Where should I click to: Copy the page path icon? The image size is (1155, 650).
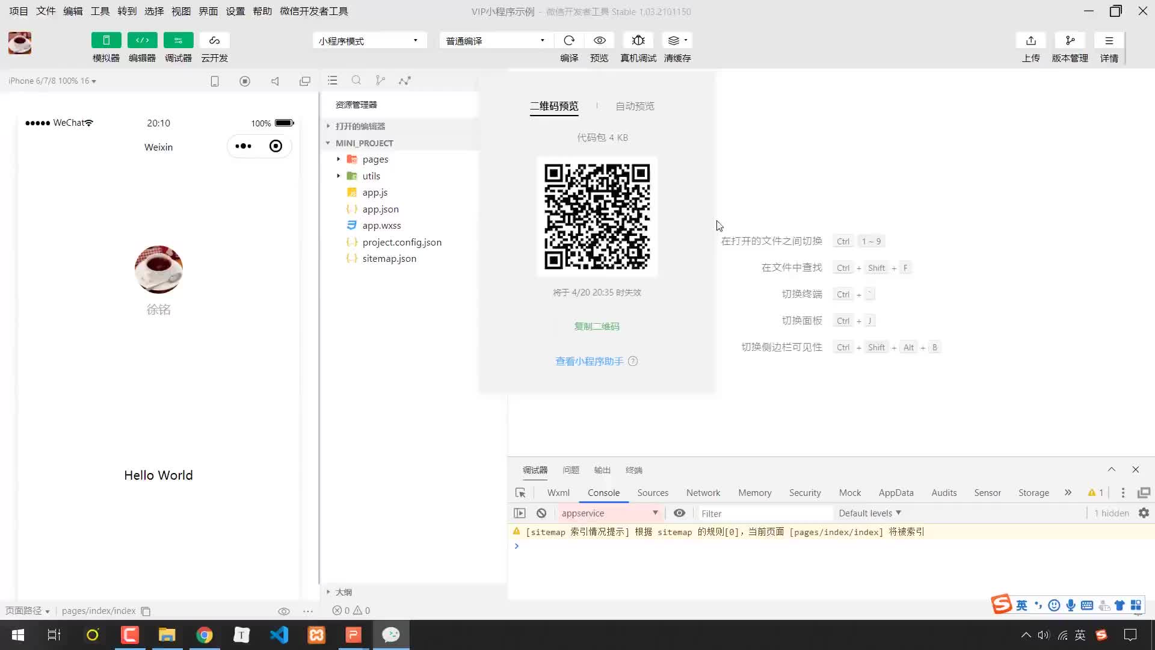coord(146,611)
